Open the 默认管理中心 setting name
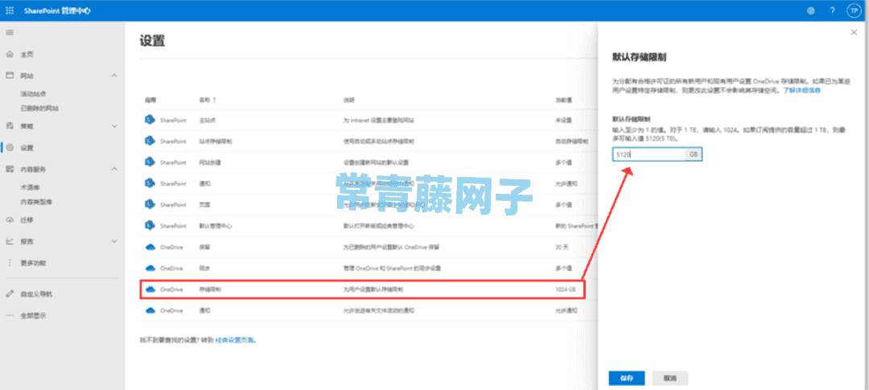Image resolution: width=869 pixels, height=390 pixels. [215, 226]
